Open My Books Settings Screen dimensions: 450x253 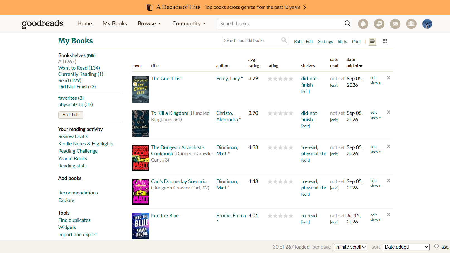click(x=325, y=42)
